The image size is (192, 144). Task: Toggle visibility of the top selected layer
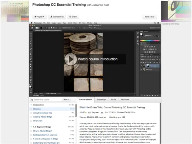click(141, 66)
